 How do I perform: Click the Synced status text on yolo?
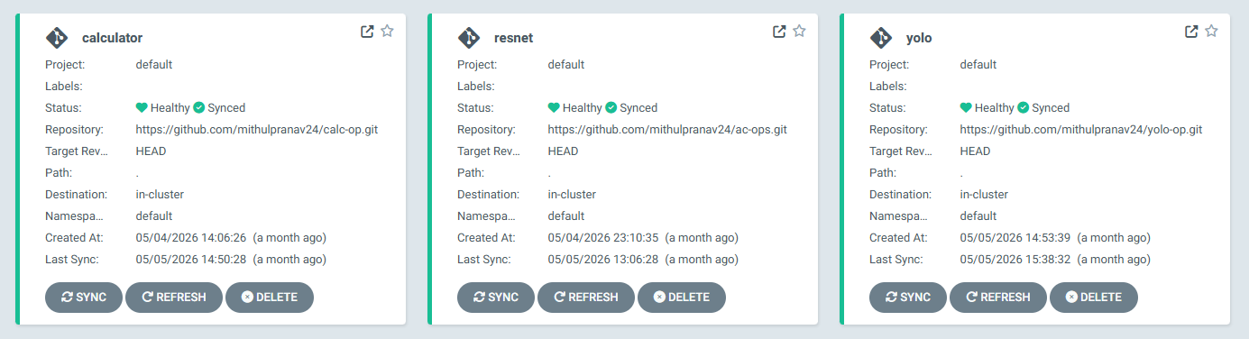[1051, 108]
